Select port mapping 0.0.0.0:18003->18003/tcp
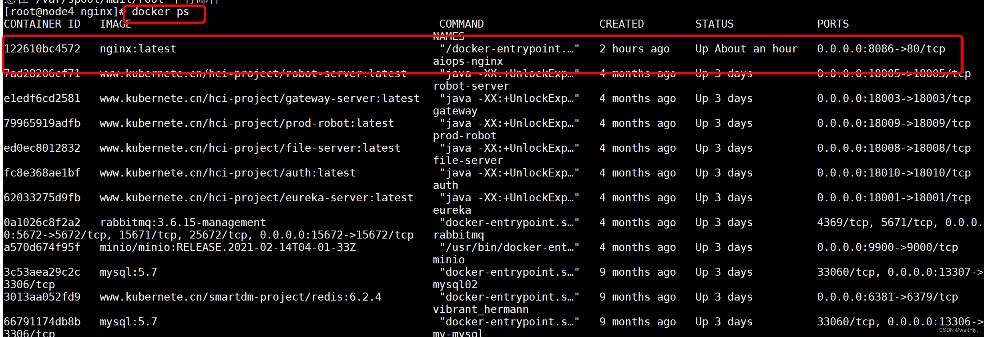The image size is (984, 337). point(894,98)
